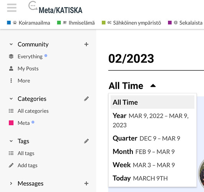Open the Koiramaailma category link
This screenshot has width=204, height=192.
click(34, 23)
